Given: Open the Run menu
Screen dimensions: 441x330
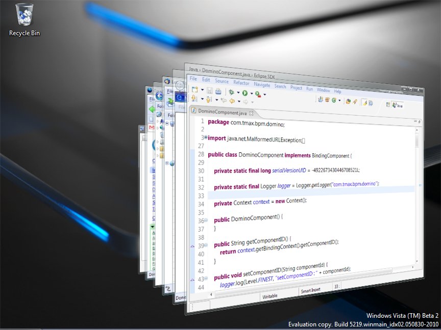Looking at the screenshot, I should coord(309,89).
